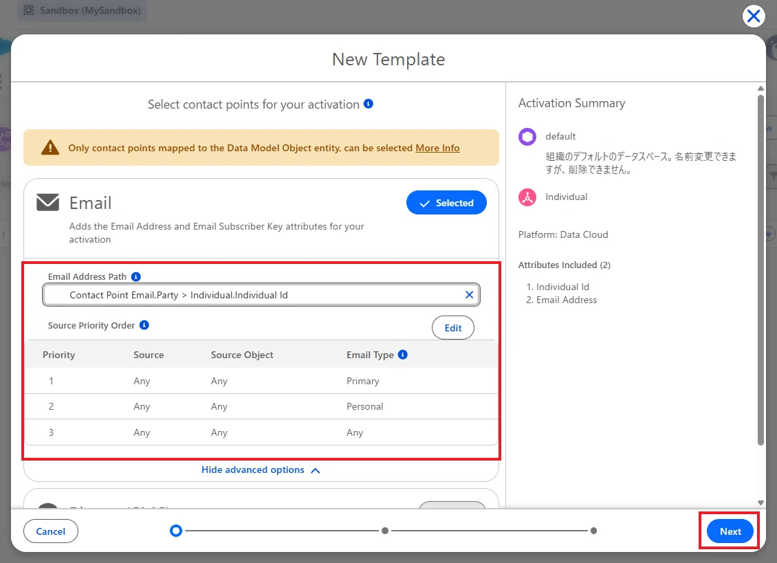Screen dimensions: 777x563
Task: Click the default data space icon
Action: 527,136
